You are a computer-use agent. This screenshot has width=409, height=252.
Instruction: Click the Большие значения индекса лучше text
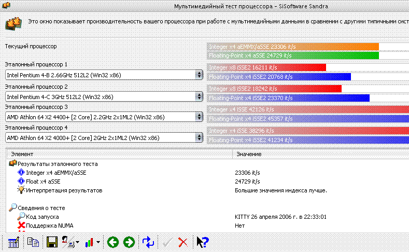pos(280,190)
